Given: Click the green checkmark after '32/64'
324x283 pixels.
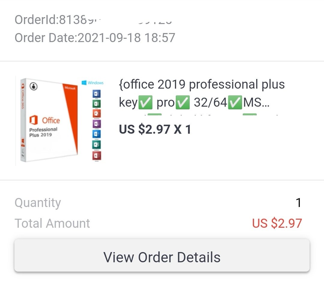Looking at the screenshot, I should tap(235, 102).
